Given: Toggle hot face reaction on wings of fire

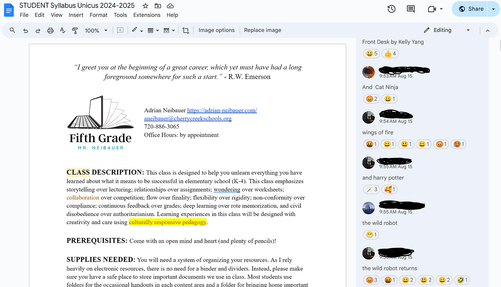Looking at the screenshot, I should click(x=459, y=144).
